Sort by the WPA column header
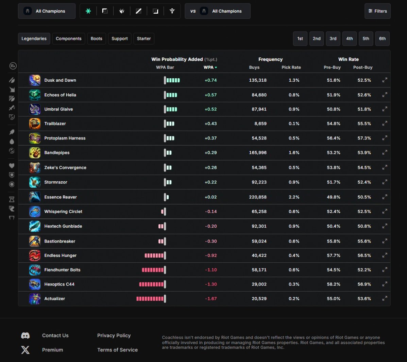407x362 pixels. click(x=210, y=67)
